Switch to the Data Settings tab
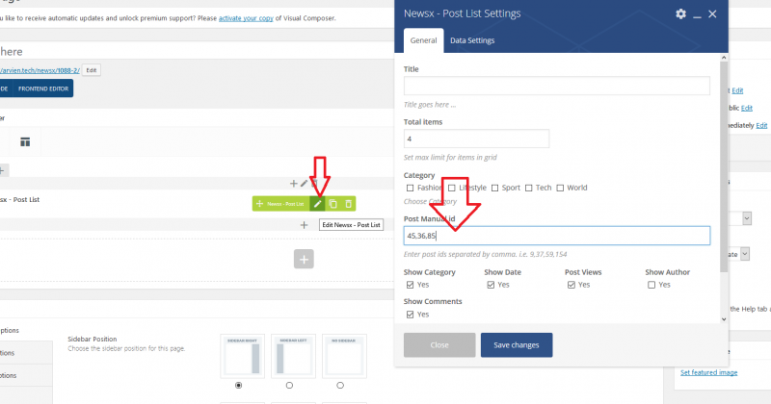This screenshot has height=404, width=771. click(472, 40)
